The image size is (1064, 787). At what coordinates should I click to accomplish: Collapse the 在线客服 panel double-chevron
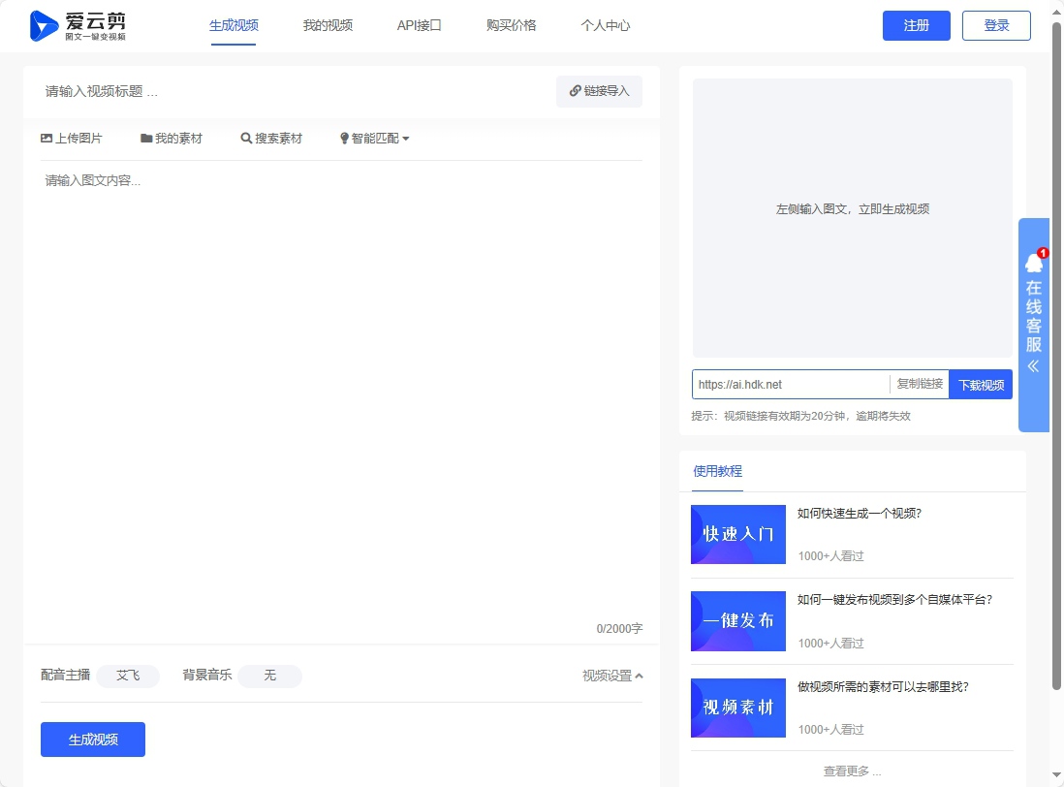1033,366
